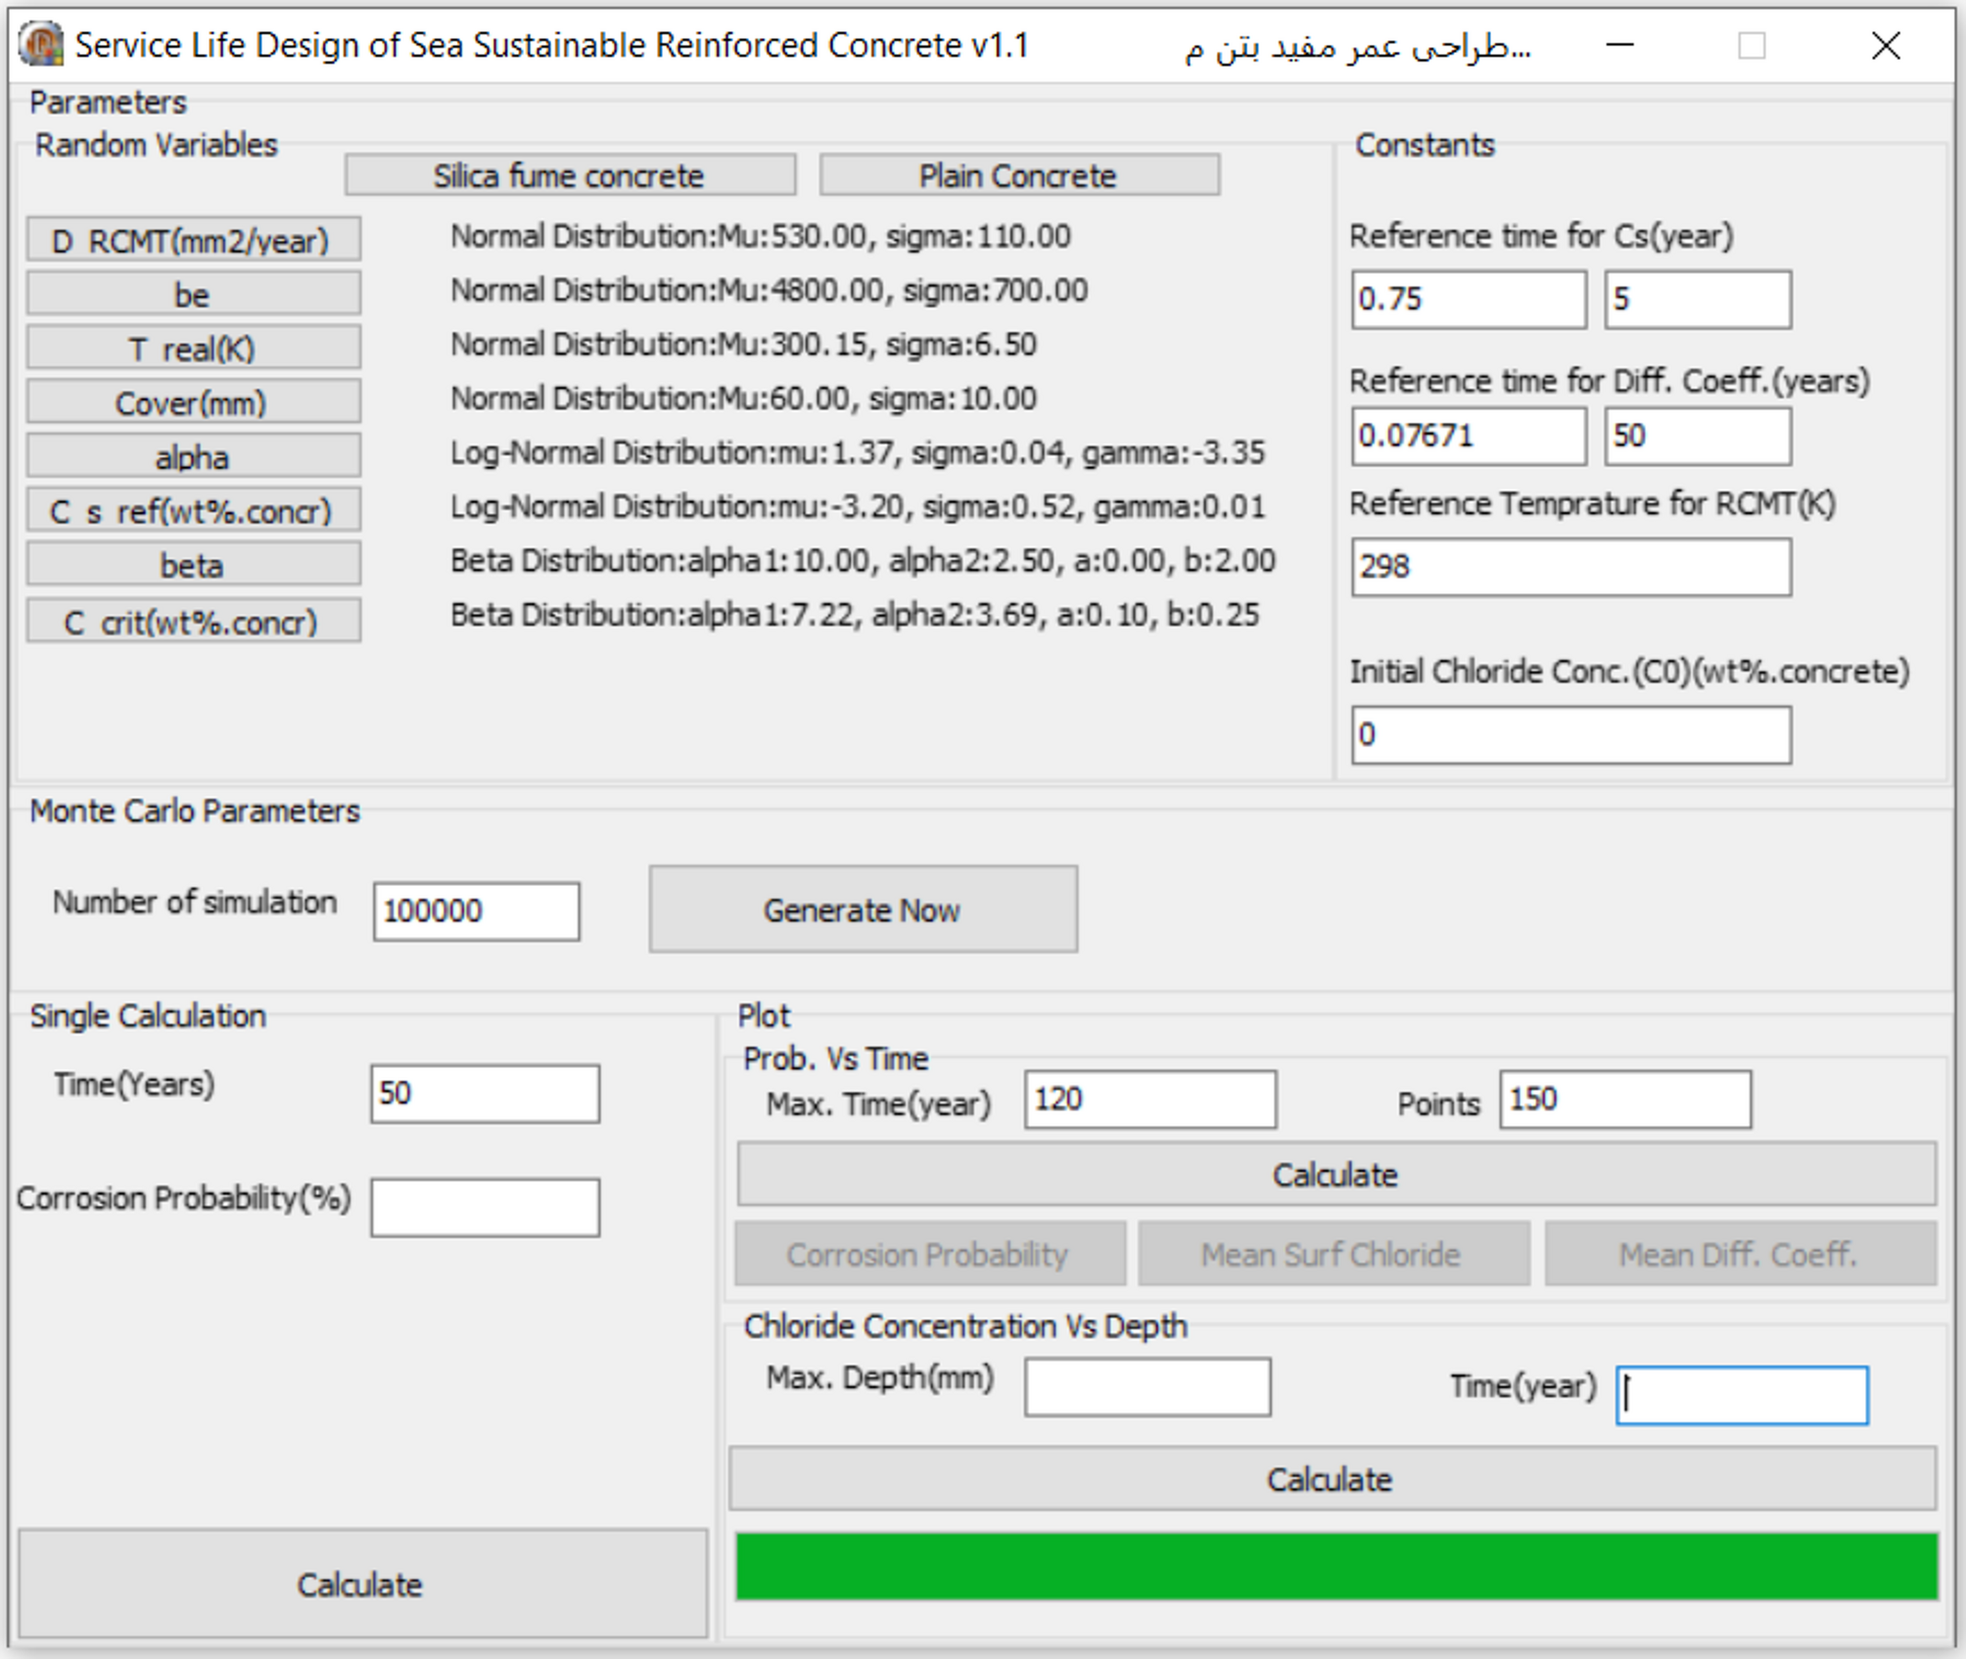Image resolution: width=1966 pixels, height=1659 pixels.
Task: Click the application icon in title bar
Action: pos(41,45)
